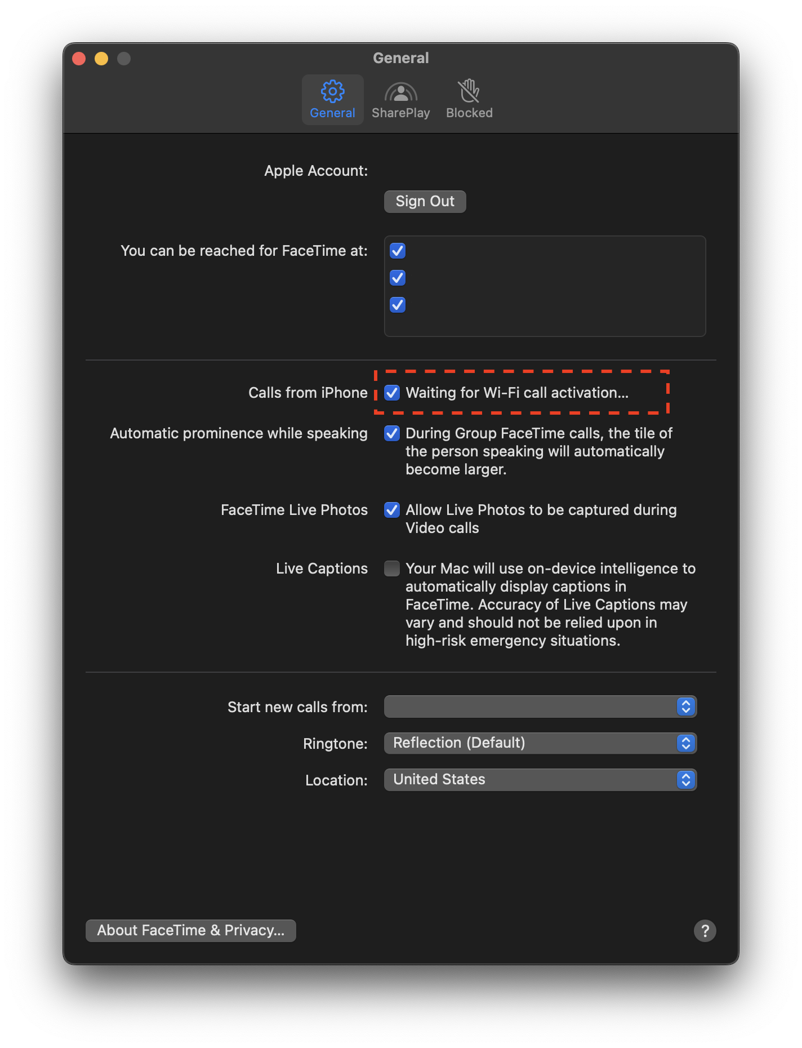Open the Blocked hand icon tab
The width and height of the screenshot is (802, 1048).
click(x=469, y=100)
